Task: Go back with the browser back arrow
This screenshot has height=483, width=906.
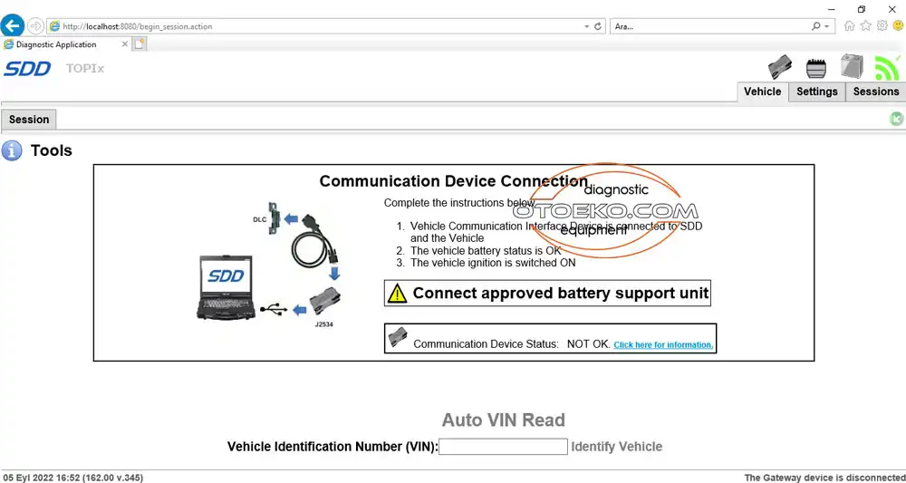Action: 13,26
